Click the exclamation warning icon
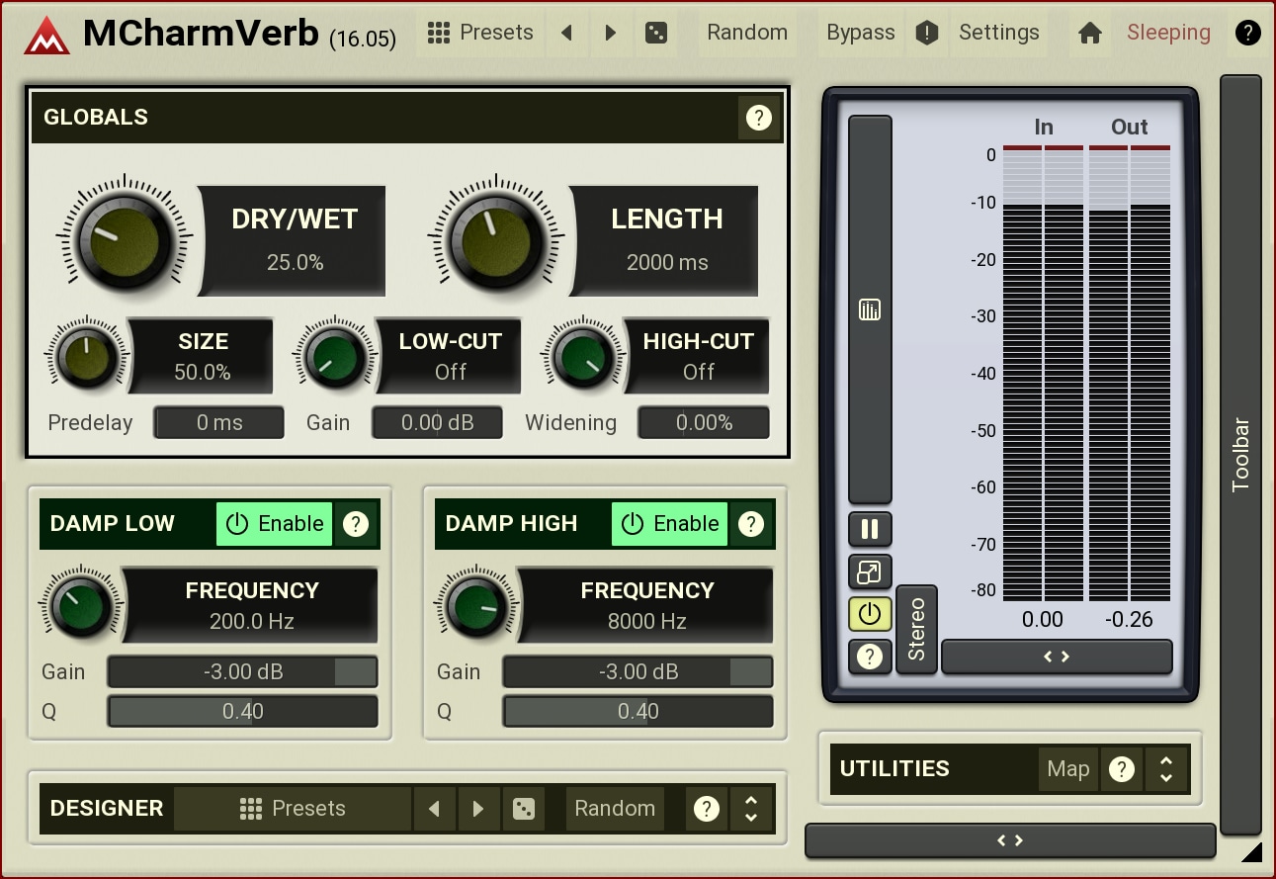 [x=926, y=33]
